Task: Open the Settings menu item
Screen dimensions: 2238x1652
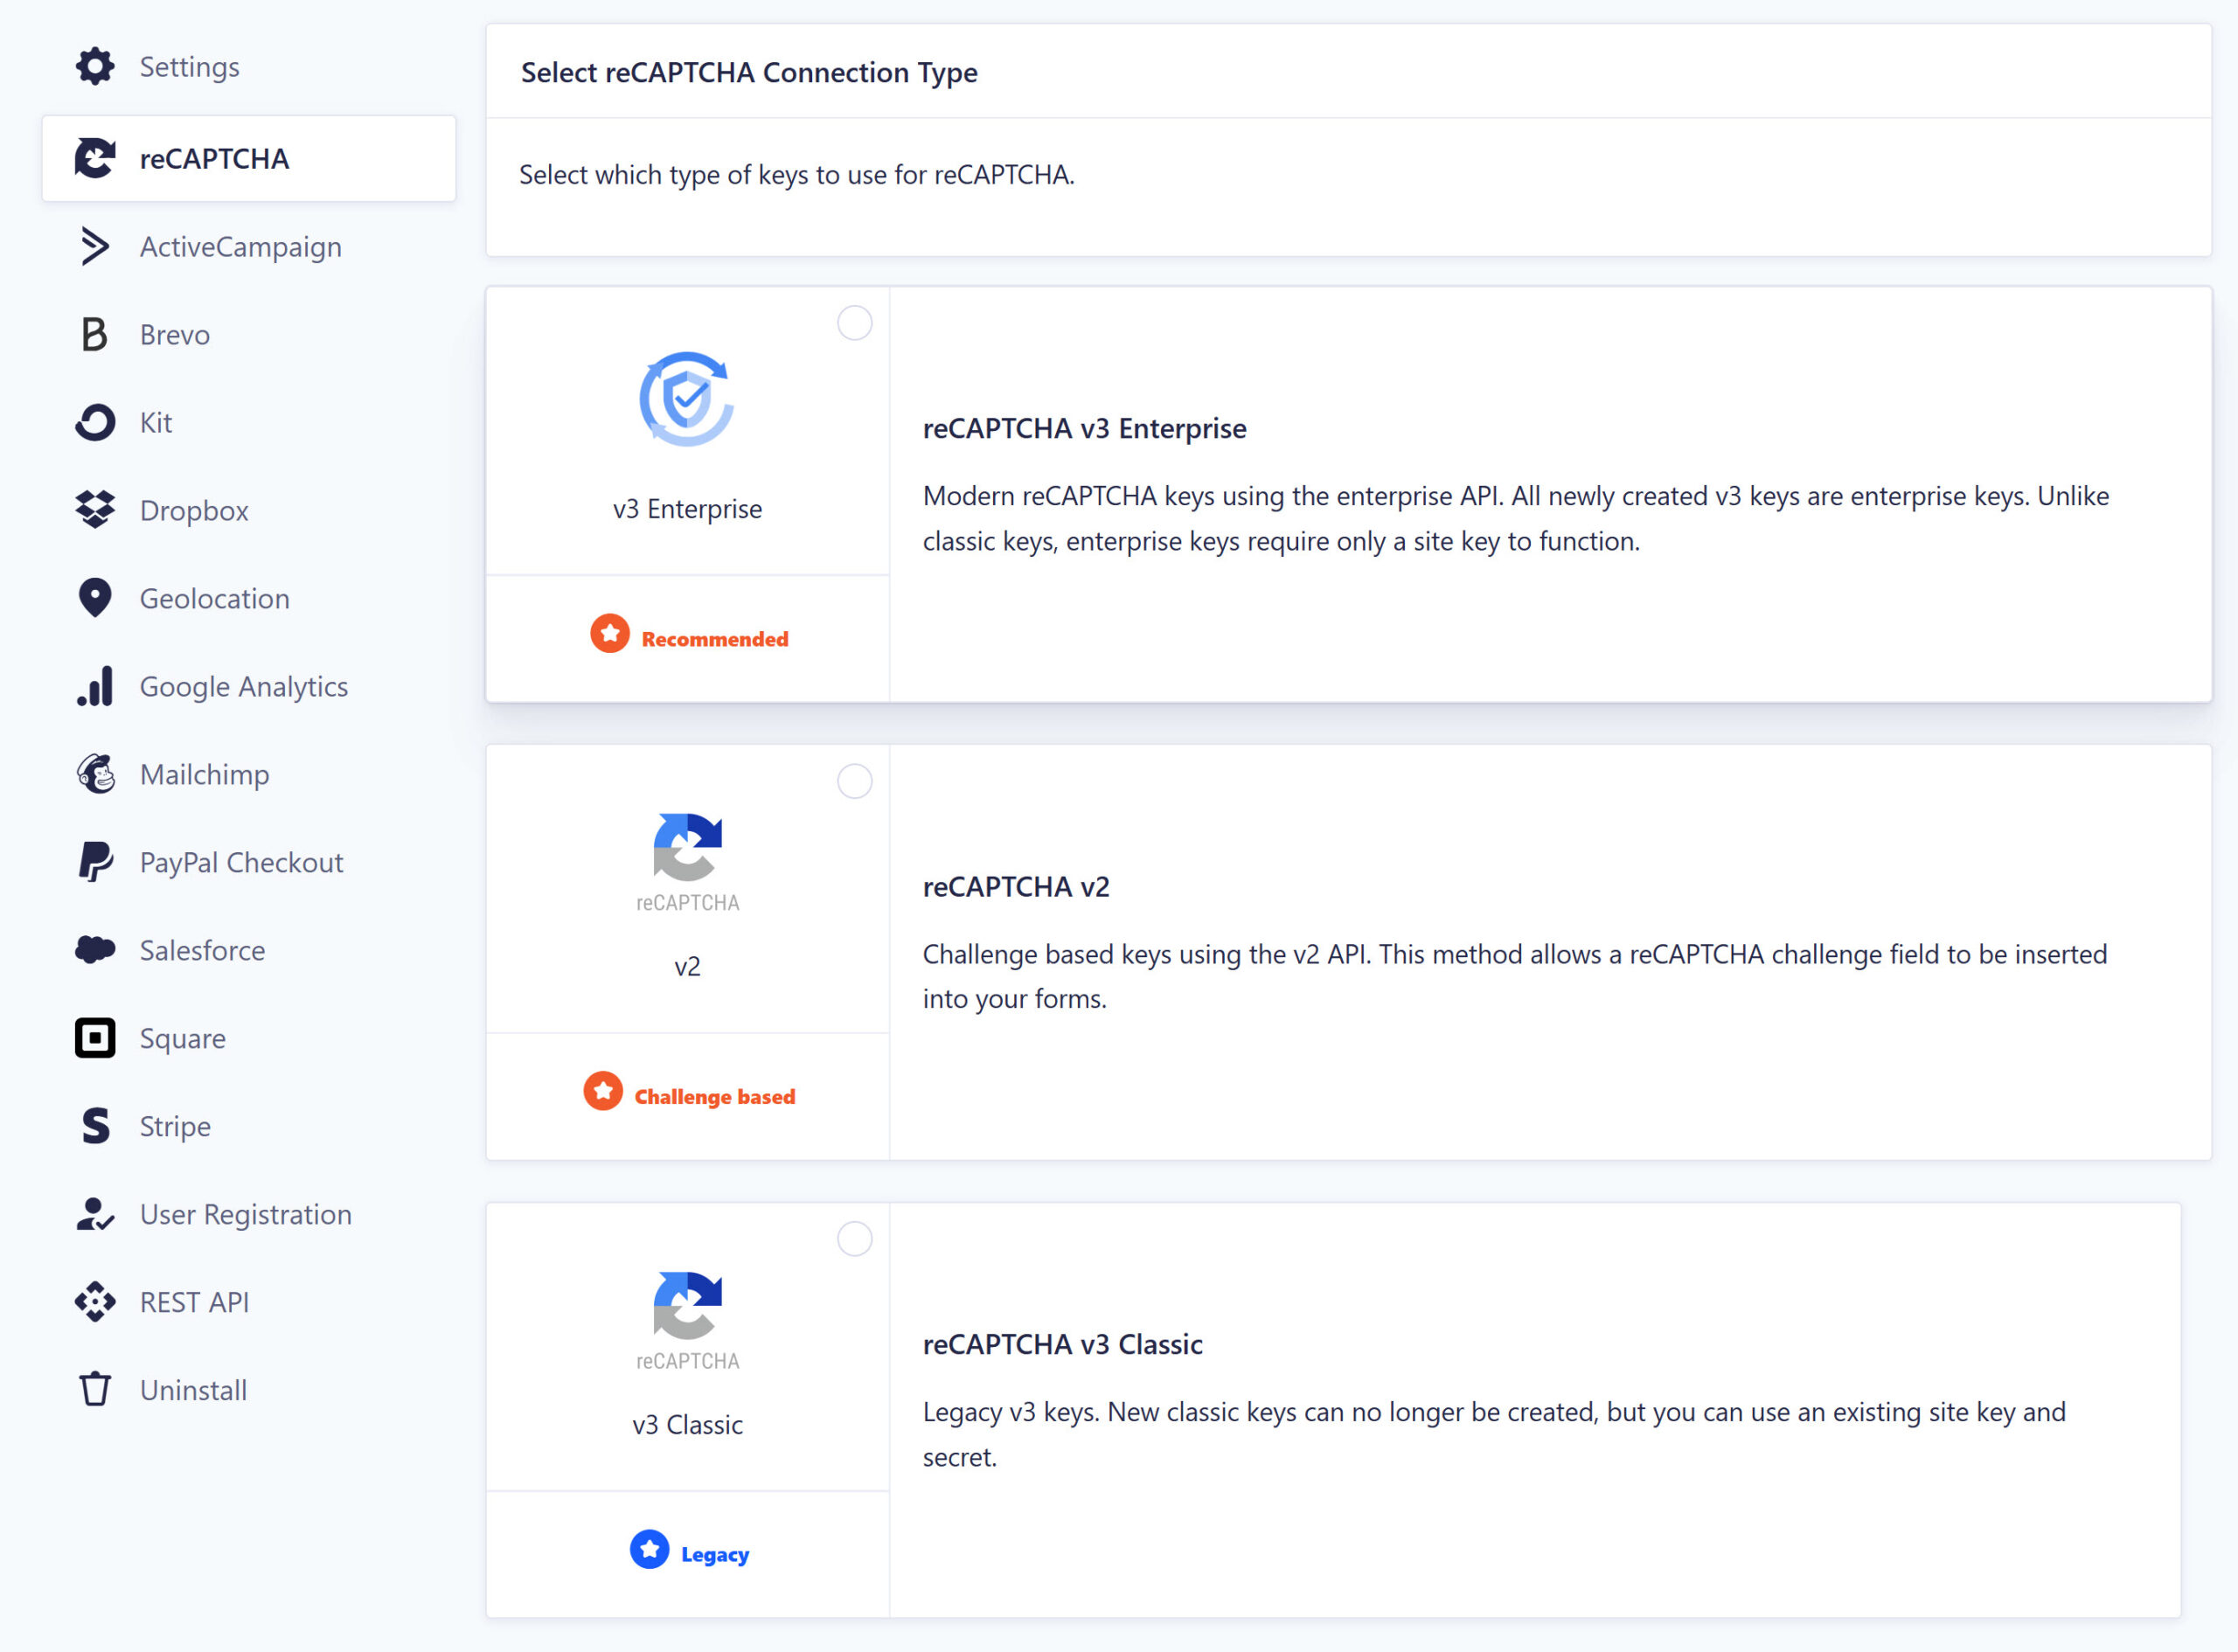Action: click(x=249, y=66)
